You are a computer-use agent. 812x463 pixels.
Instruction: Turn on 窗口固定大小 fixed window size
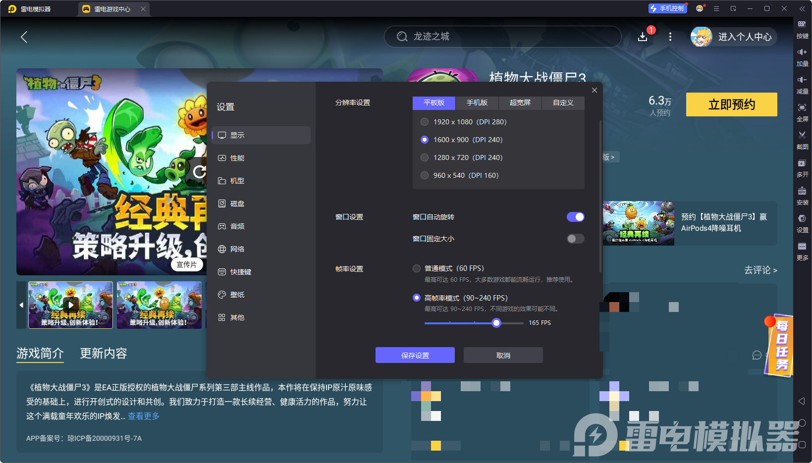click(575, 239)
